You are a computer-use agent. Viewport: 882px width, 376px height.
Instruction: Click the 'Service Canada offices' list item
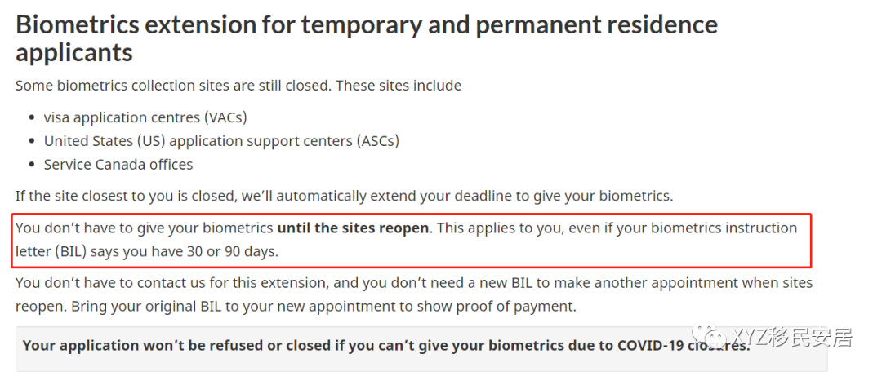tap(118, 165)
